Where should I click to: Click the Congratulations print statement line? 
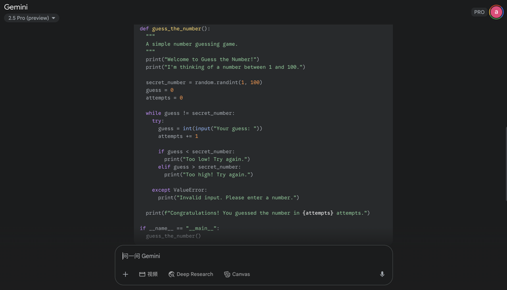(257, 213)
